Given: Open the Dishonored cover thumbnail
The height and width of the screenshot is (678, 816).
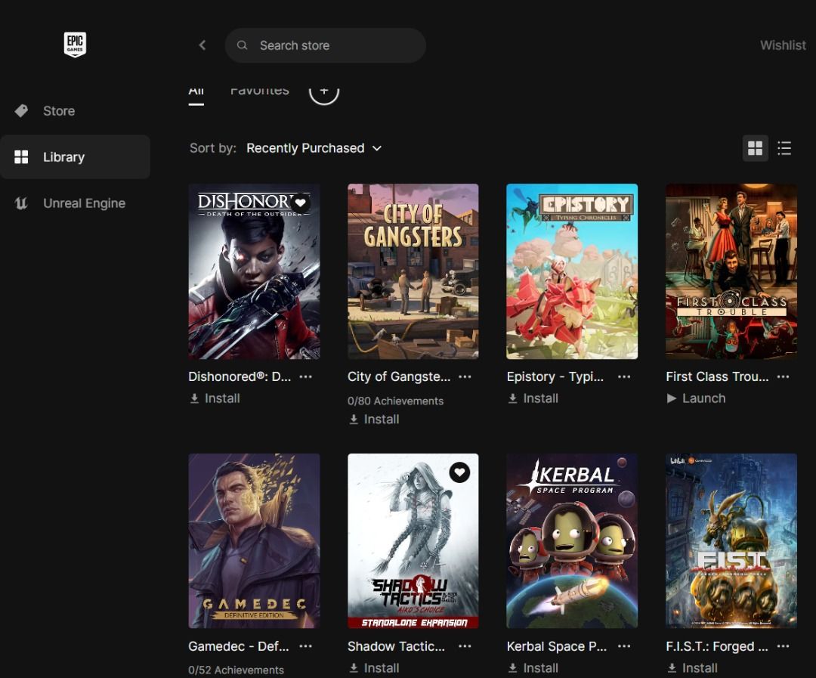Looking at the screenshot, I should 254,271.
